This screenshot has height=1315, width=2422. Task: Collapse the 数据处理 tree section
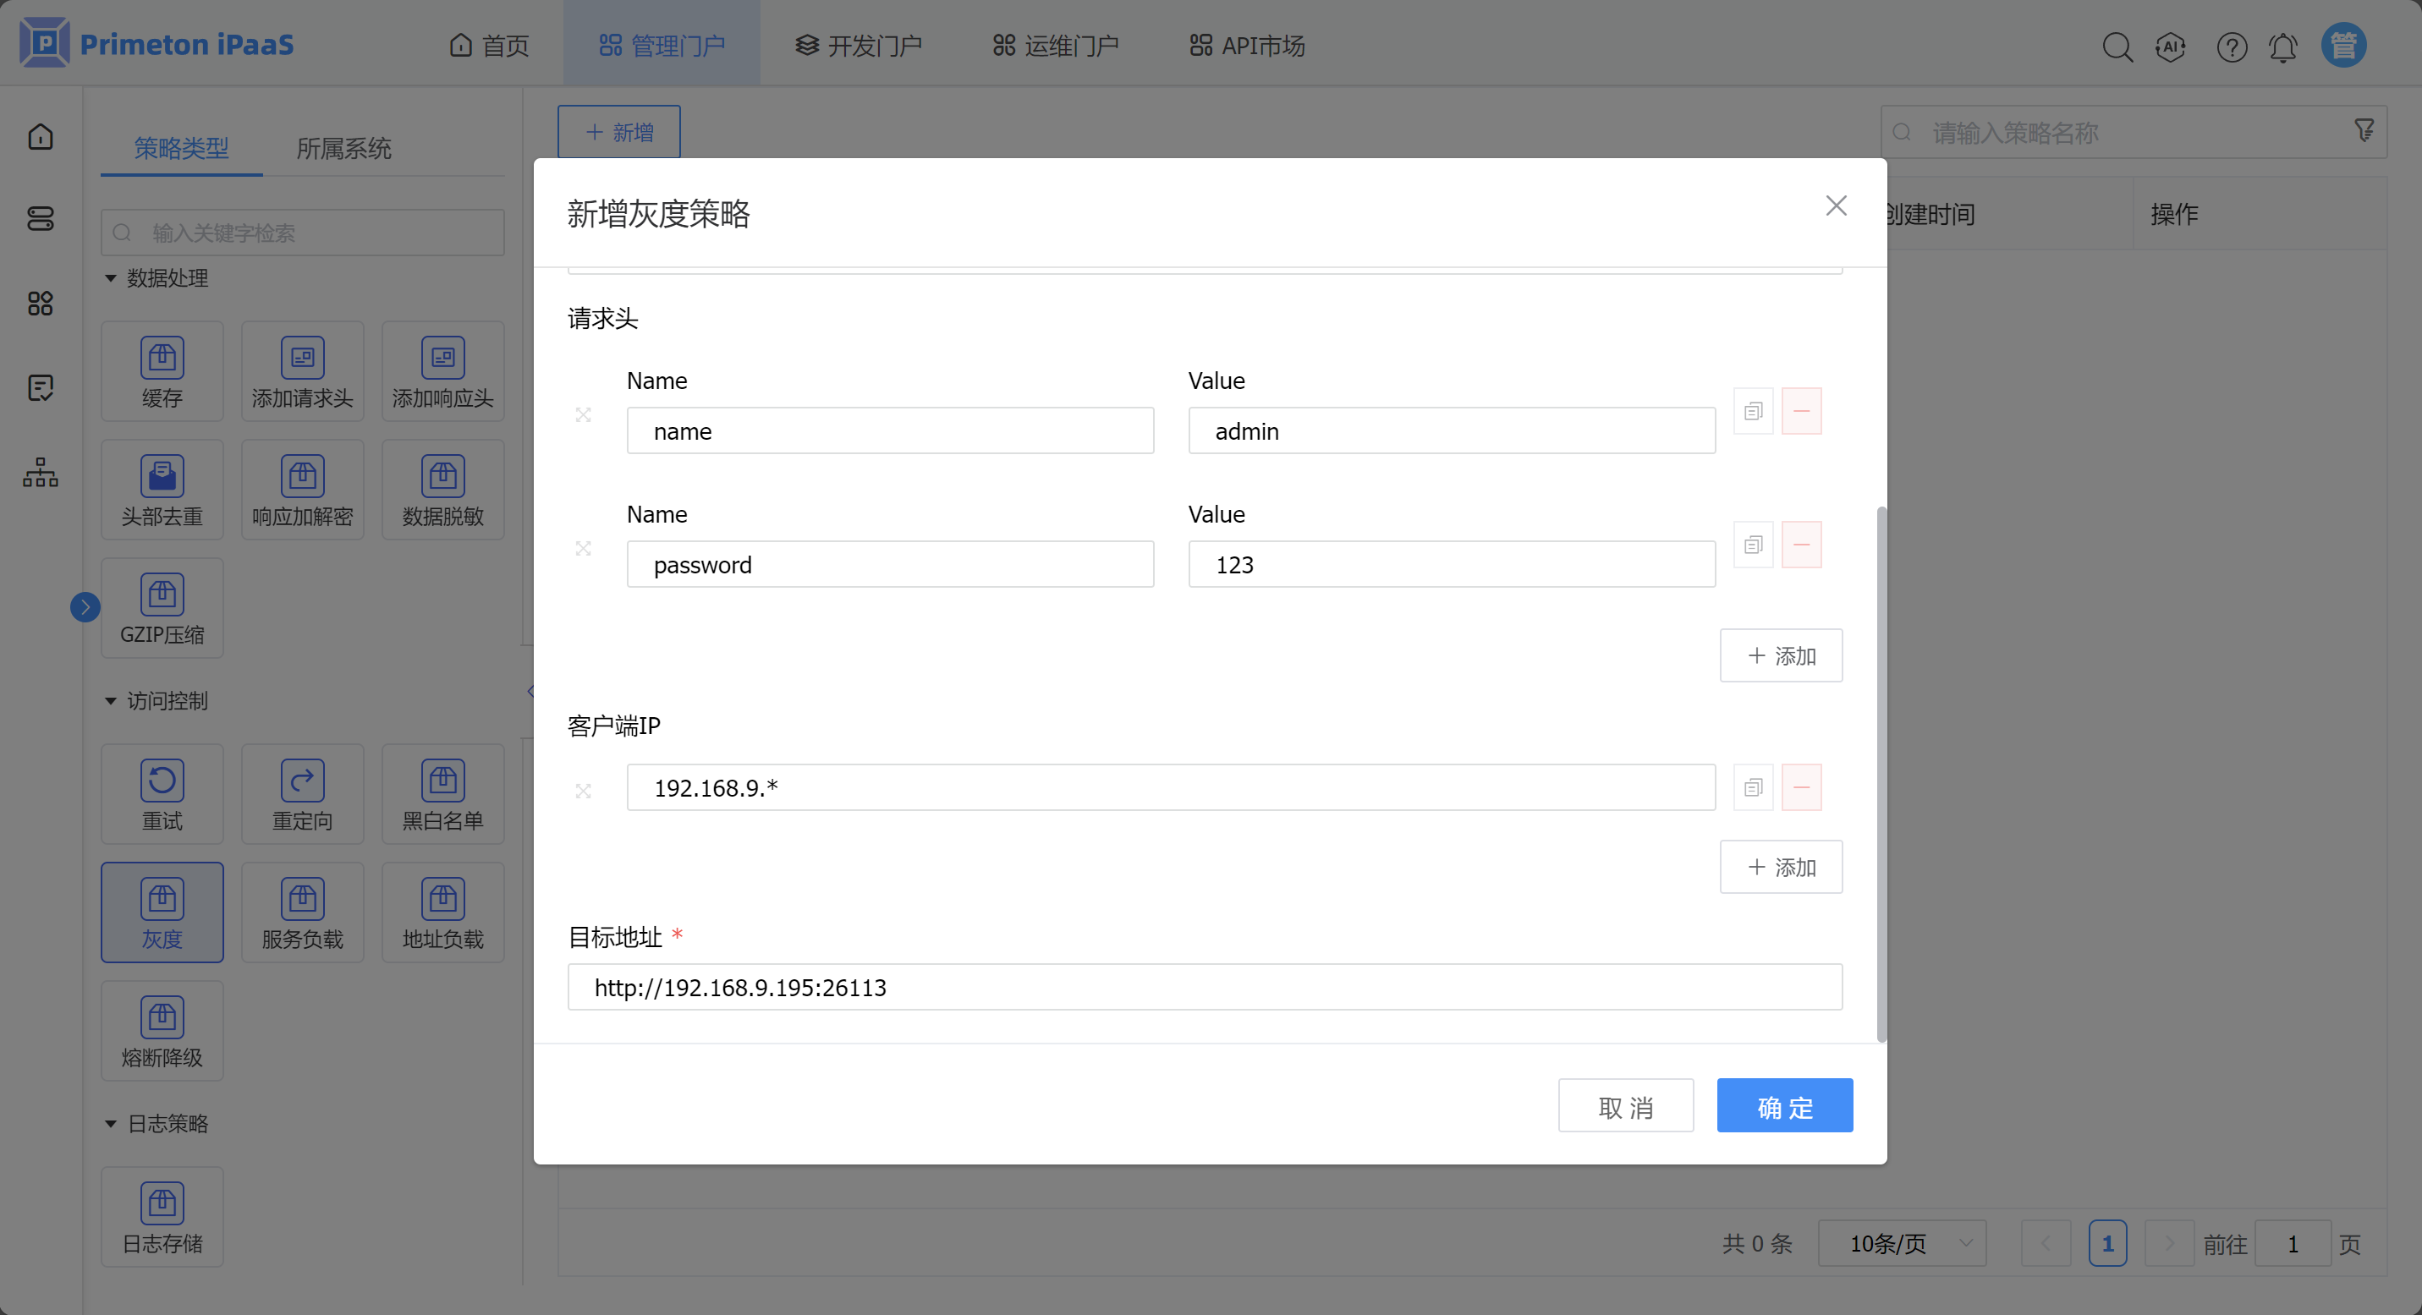111,278
